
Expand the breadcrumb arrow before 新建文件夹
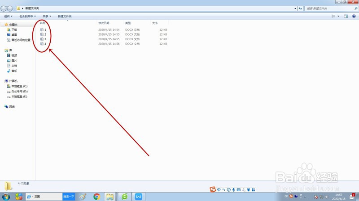click(22, 8)
